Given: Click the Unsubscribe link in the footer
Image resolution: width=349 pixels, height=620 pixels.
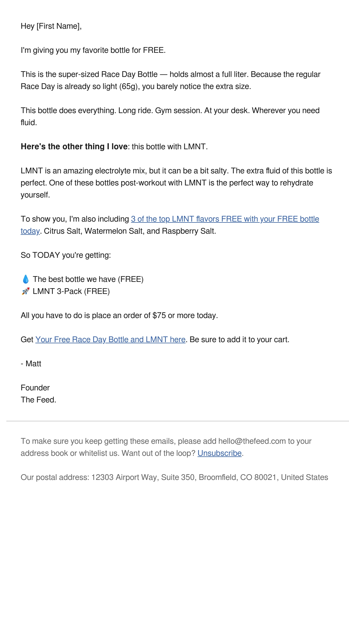Looking at the screenshot, I should point(220,453).
